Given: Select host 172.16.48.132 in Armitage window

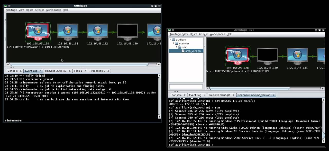Looking at the screenshot, I should click(97, 32).
